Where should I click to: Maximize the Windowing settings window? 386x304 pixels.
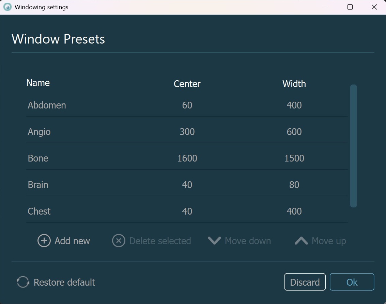tap(350, 7)
